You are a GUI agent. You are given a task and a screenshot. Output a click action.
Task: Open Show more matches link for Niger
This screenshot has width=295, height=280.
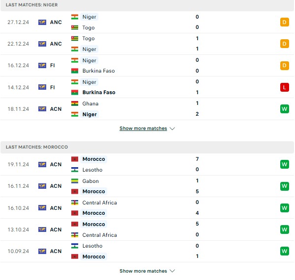(x=143, y=128)
